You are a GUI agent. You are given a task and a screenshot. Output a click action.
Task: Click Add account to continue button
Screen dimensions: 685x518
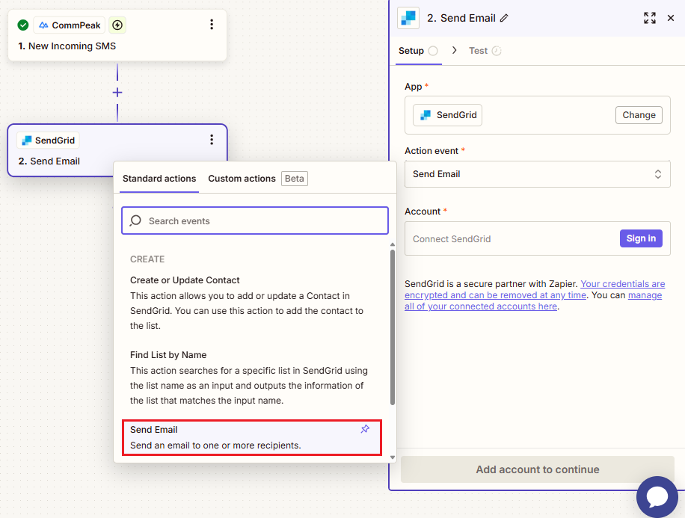tap(538, 469)
